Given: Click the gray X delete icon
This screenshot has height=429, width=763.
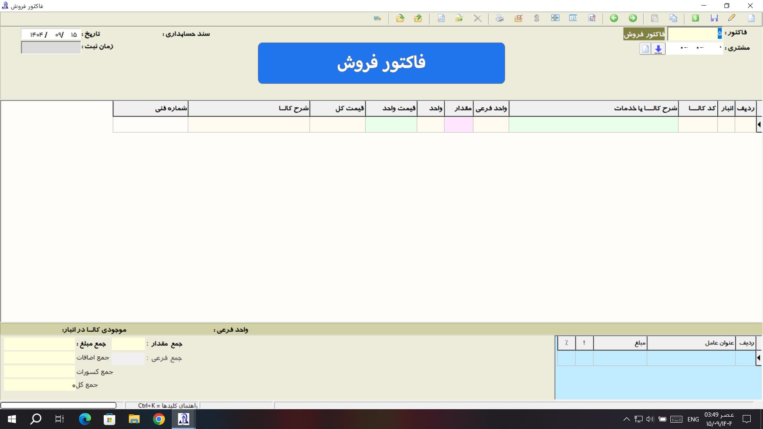Looking at the screenshot, I should click(478, 18).
